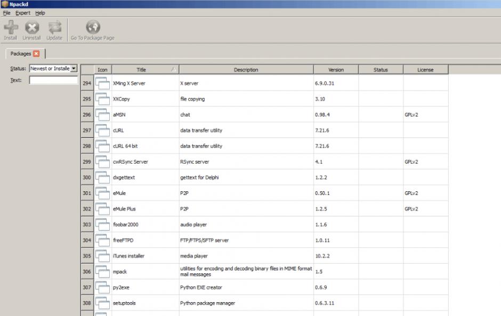Sort by the Status column header
This screenshot has width=501, height=316.
[381, 70]
